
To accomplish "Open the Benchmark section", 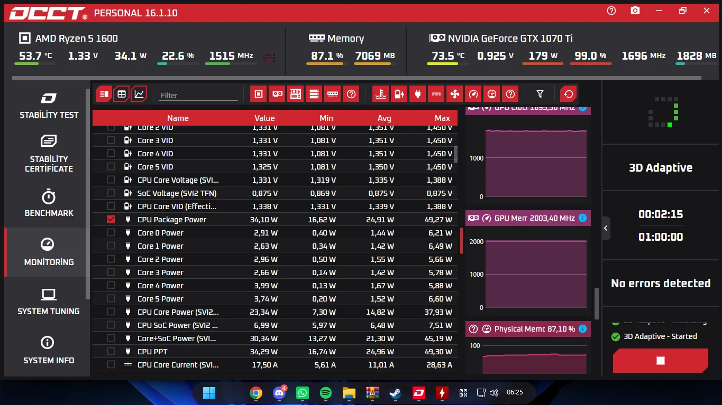I will click(49, 203).
